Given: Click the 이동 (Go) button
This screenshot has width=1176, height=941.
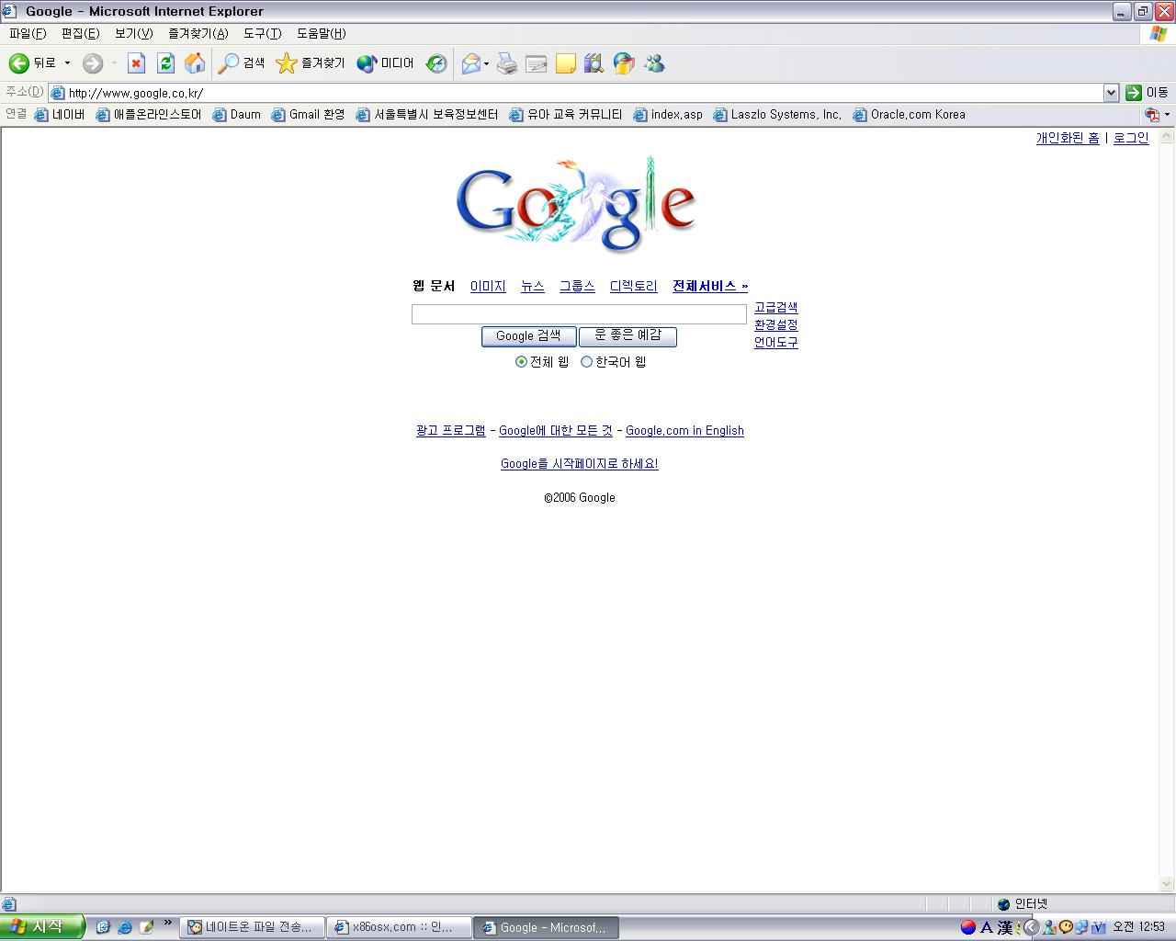Looking at the screenshot, I should point(1148,93).
